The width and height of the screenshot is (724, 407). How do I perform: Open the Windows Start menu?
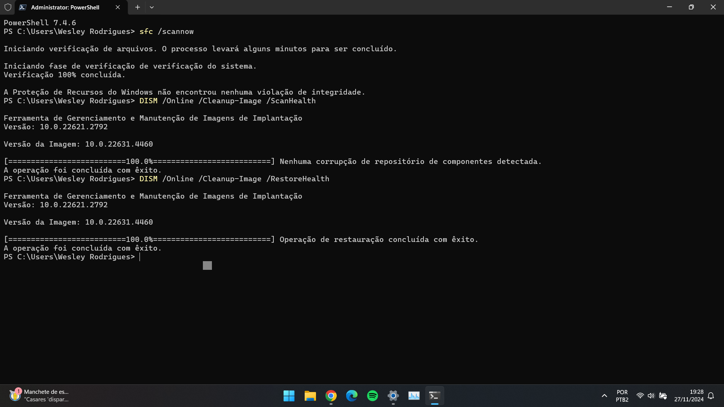tap(289, 396)
